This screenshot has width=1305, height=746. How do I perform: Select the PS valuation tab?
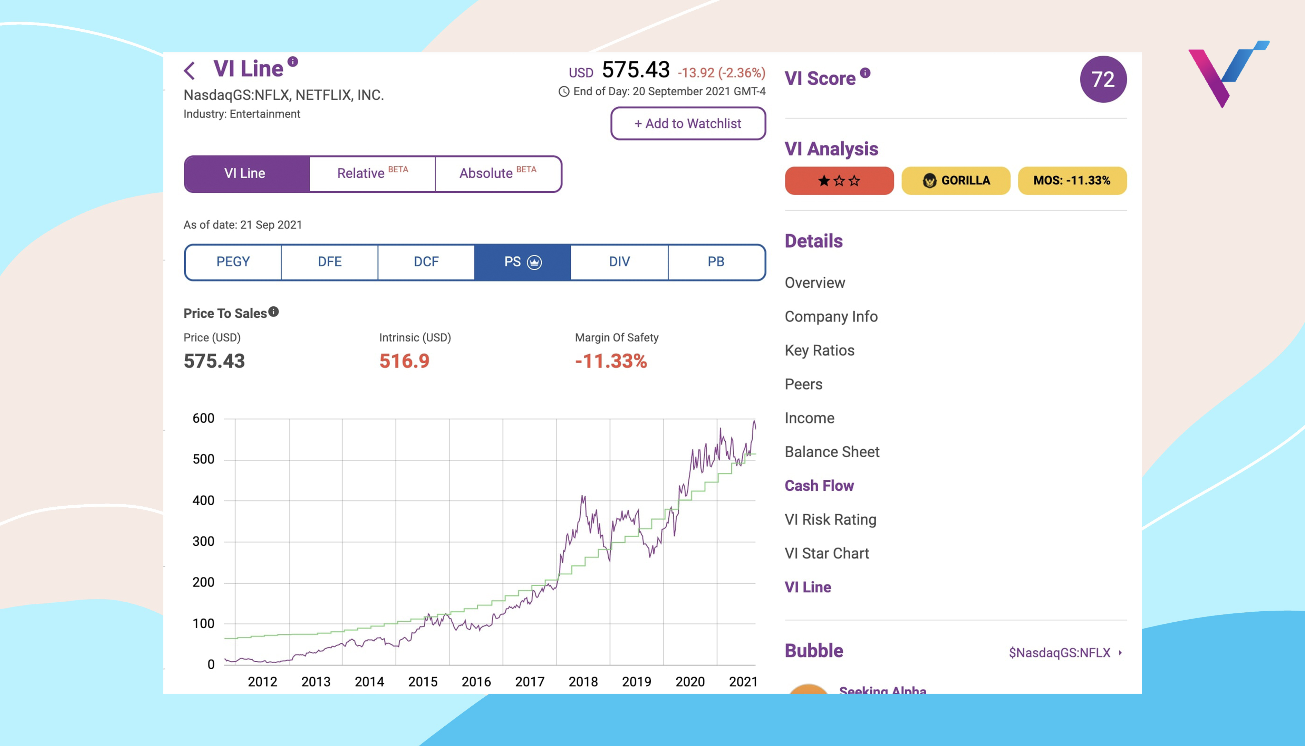point(522,262)
